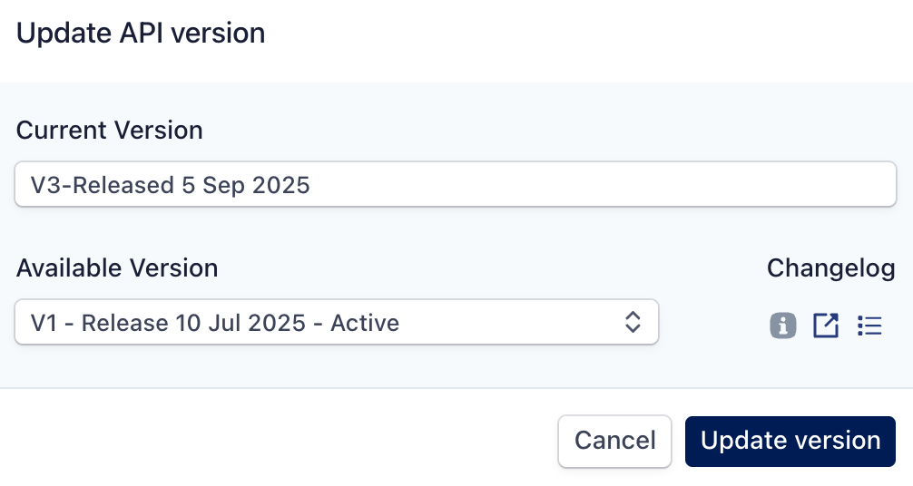Expand the Available Version dropdown
This screenshot has height=486, width=913.
coord(336,322)
